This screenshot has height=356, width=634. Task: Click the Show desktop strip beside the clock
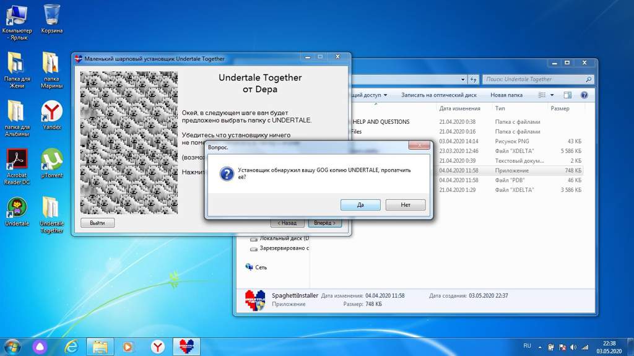(630, 347)
